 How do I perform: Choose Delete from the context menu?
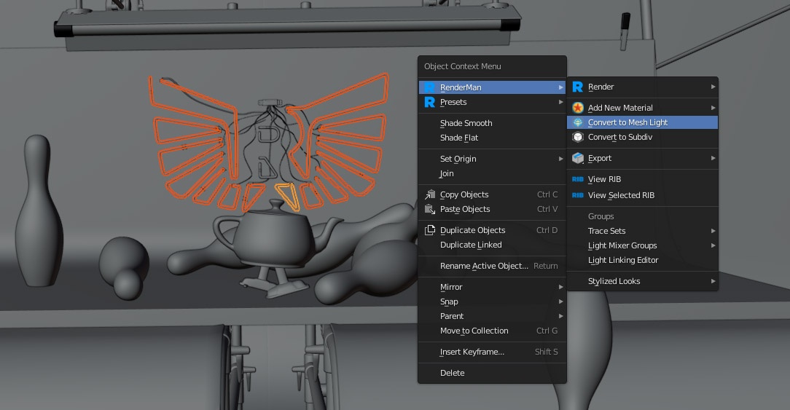point(453,374)
